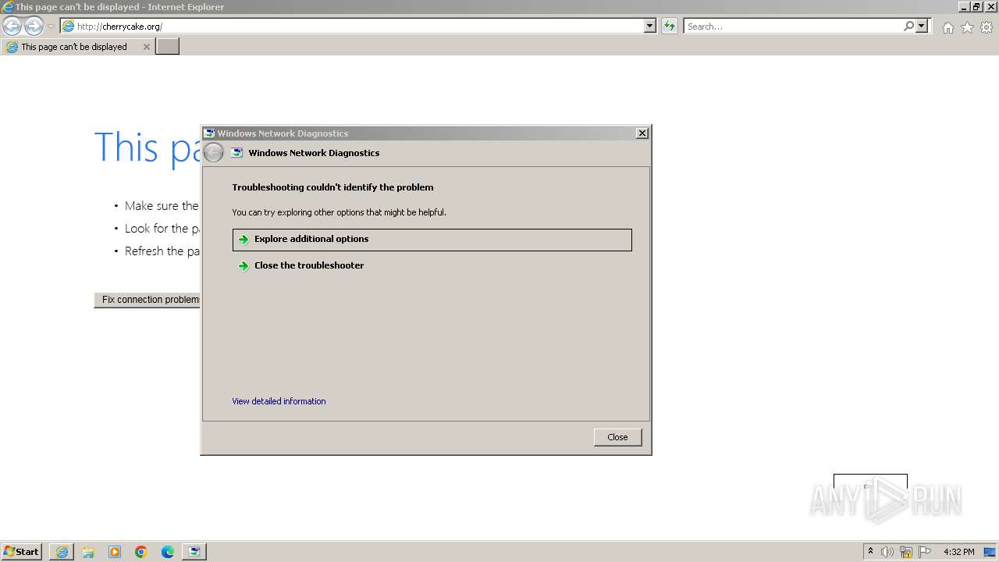This screenshot has width=999, height=562.
Task: Click the browser Forward arrow button
Action: [x=34, y=27]
